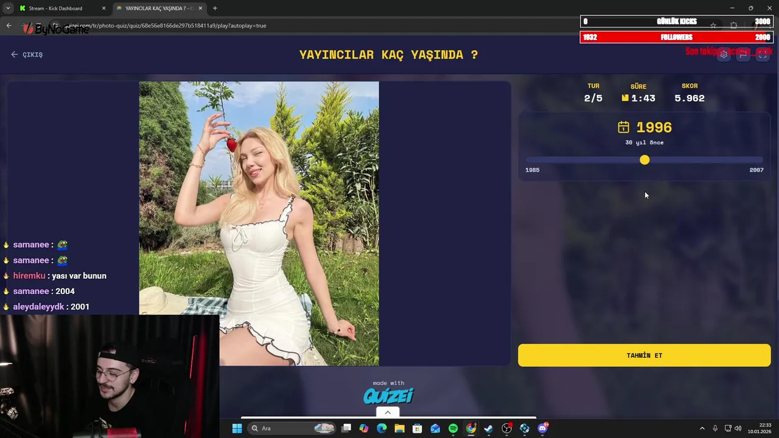Open the tab search dropdown arrow
The height and width of the screenshot is (438, 779).
coord(8,9)
